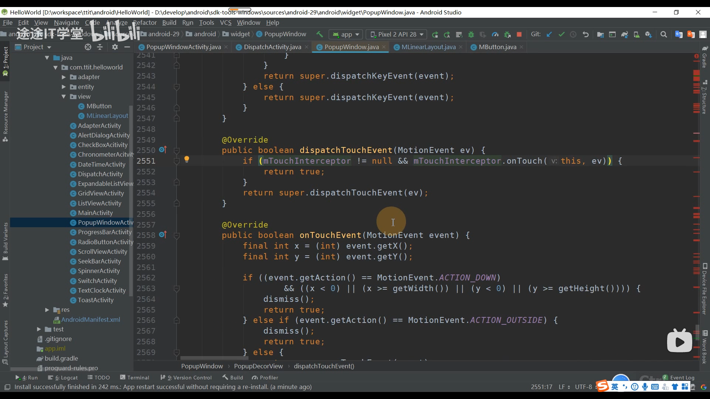The height and width of the screenshot is (399, 710).
Task: Click PopupDecorView in the breadcrumb bar
Action: [258, 366]
